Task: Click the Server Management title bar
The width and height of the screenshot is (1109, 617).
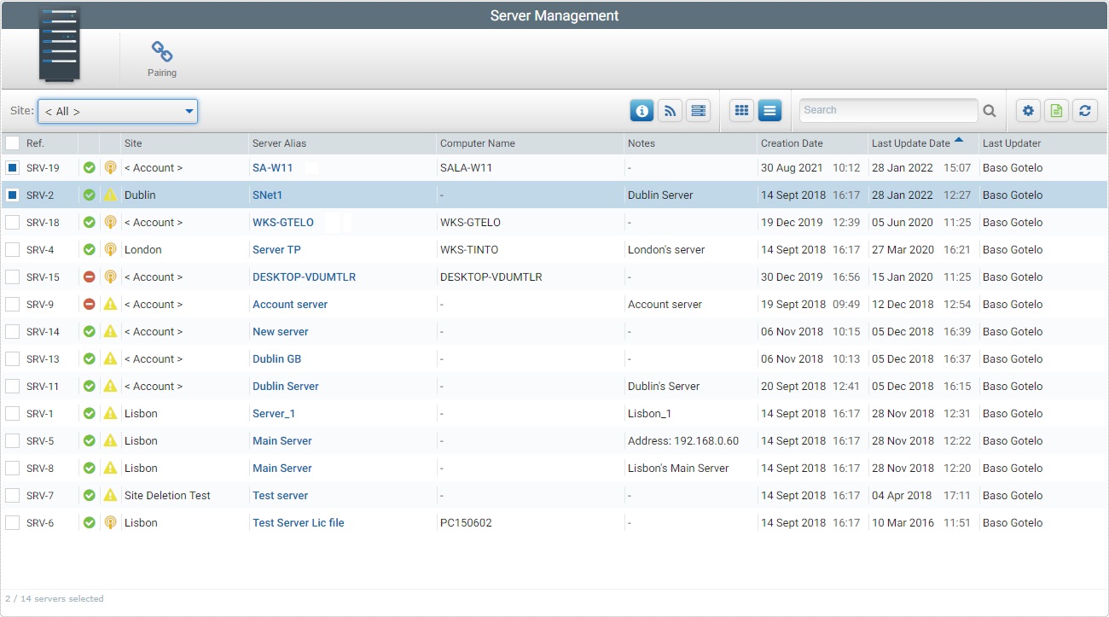Action: tap(554, 15)
